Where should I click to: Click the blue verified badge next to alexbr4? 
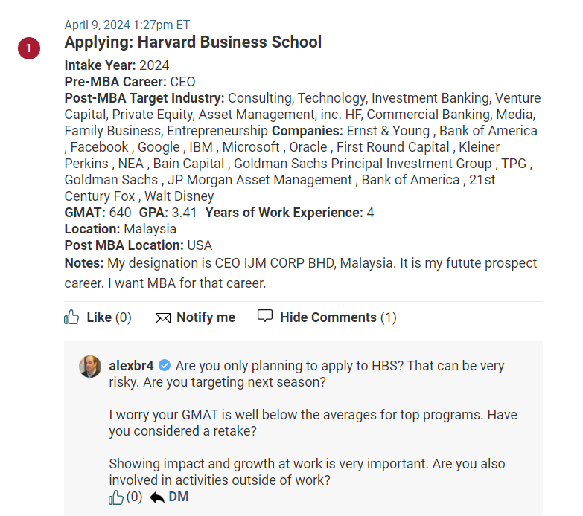point(165,366)
